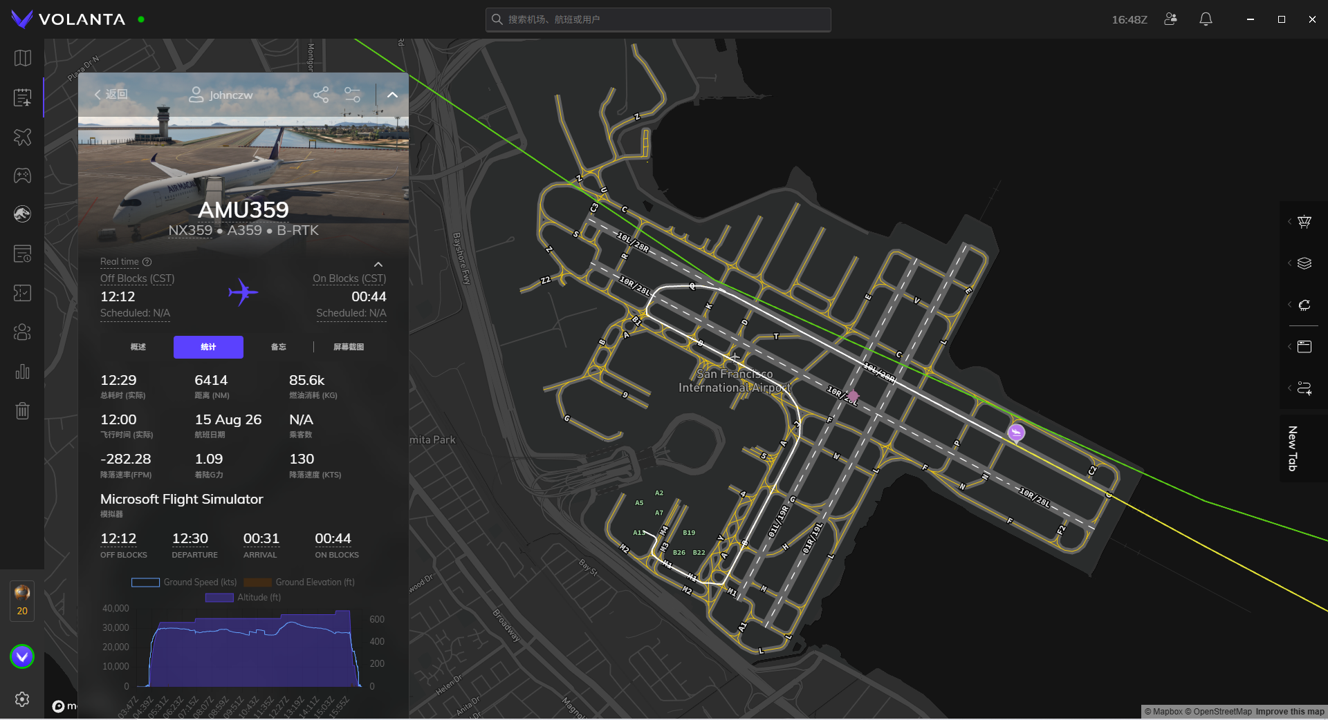This screenshot has height=720, width=1328.
Task: Open the community users sidebar icon
Action: coord(22,332)
